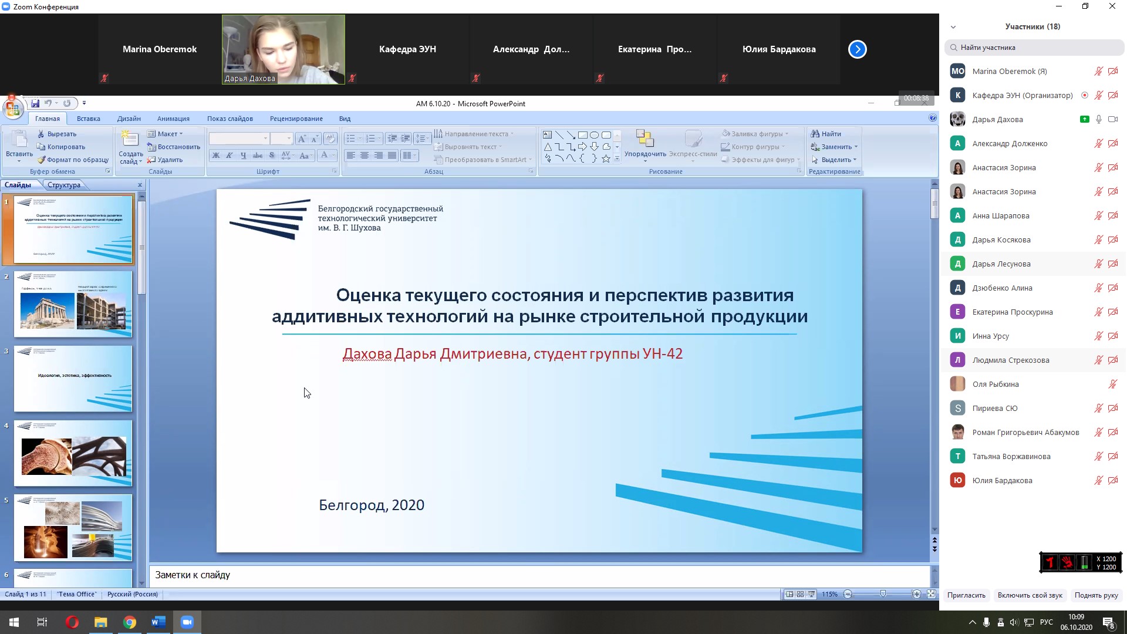Click the Пригласить button
The width and height of the screenshot is (1127, 634).
coord(966,595)
